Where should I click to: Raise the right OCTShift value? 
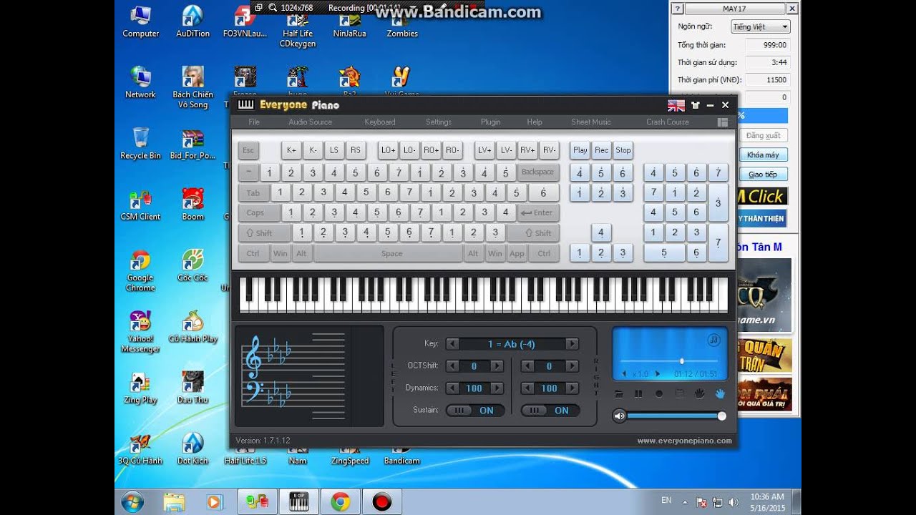coord(572,366)
